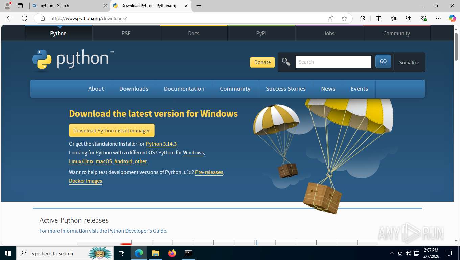Select the Community top tab
The height and width of the screenshot is (260, 460).
pyautogui.click(x=396, y=33)
